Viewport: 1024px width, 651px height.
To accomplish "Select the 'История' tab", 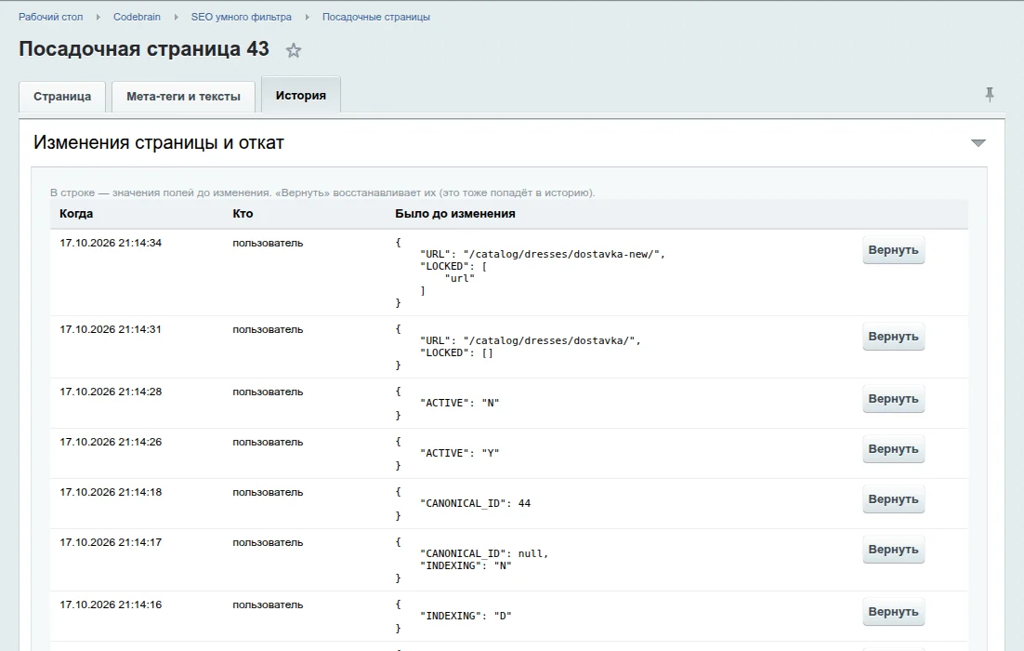I will click(301, 96).
